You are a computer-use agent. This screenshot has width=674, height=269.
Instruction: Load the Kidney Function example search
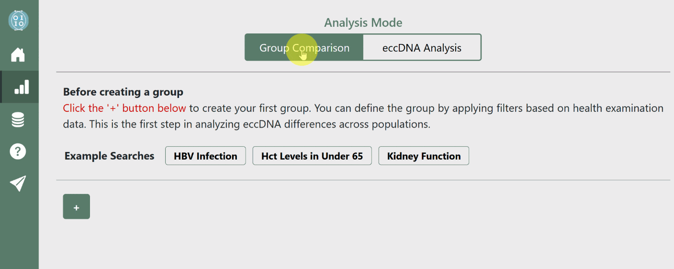[x=424, y=156]
